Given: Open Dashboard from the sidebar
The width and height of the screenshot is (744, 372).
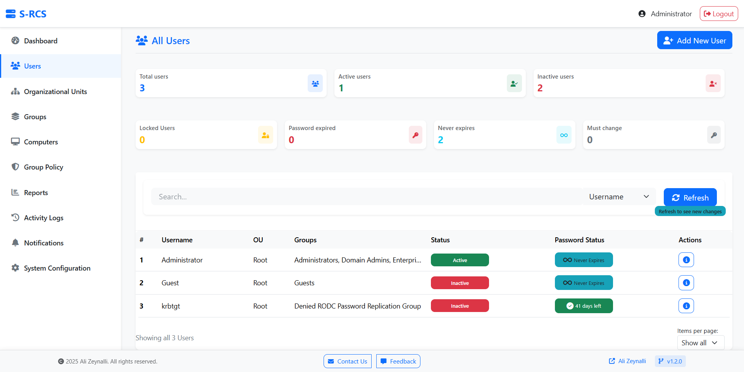Looking at the screenshot, I should [60, 41].
